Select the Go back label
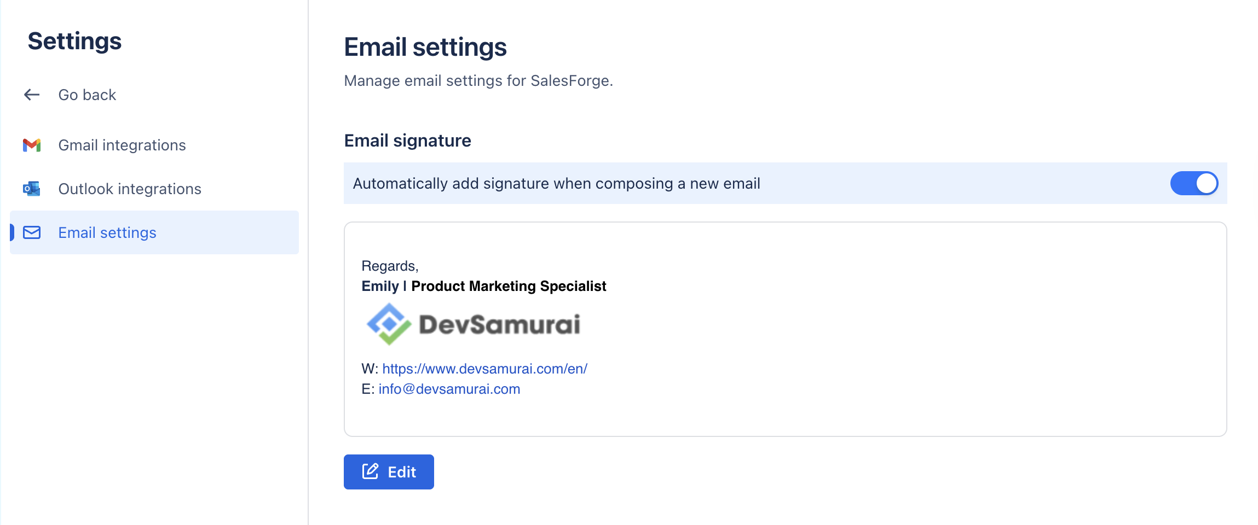The height and width of the screenshot is (525, 1258). click(87, 95)
